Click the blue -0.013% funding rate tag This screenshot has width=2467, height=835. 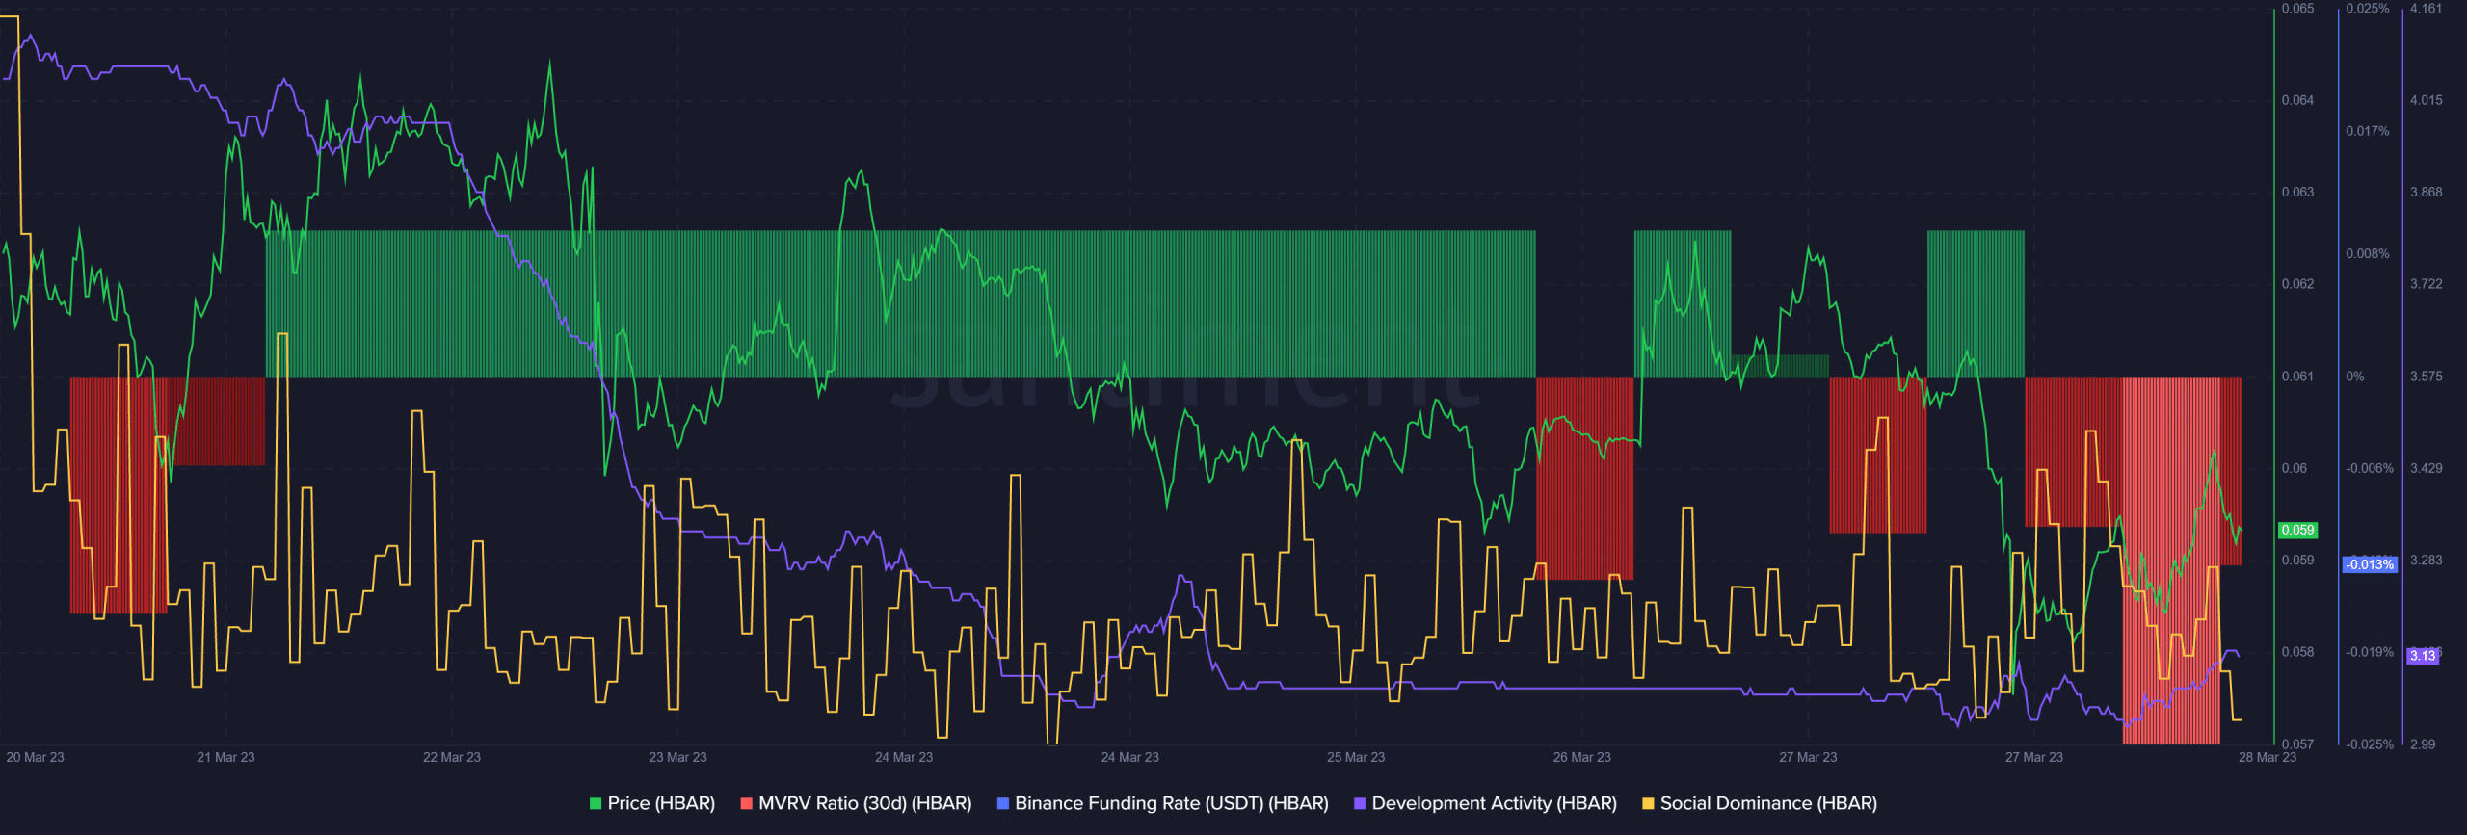tap(2370, 564)
